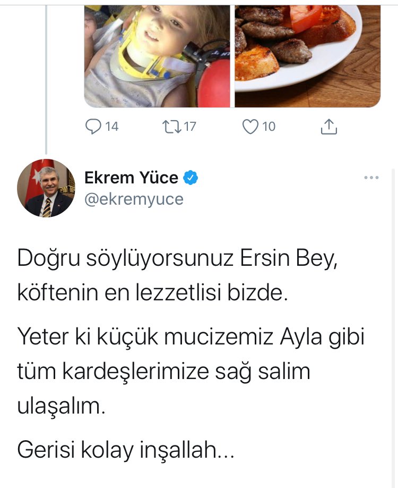Retweet using the retweet arrows icon
The width and height of the screenshot is (398, 488).
pos(172,127)
